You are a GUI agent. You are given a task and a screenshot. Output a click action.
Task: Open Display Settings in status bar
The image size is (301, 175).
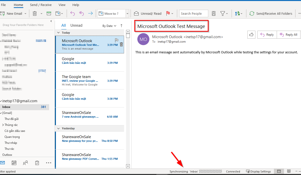[x=258, y=171]
